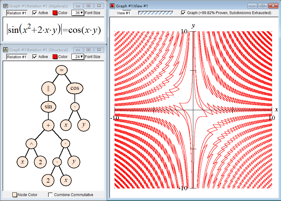The image size is (281, 201).
Task: Pick red Color swatch in Structural window
Action: (55, 57)
